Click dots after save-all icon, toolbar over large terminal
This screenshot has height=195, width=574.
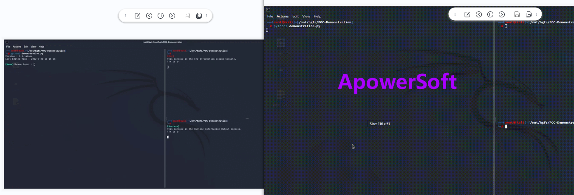(x=536, y=14)
